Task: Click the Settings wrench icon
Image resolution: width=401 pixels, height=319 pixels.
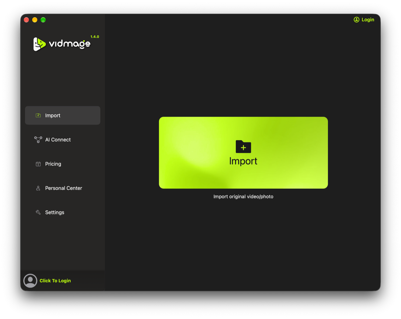Action: 38,212
